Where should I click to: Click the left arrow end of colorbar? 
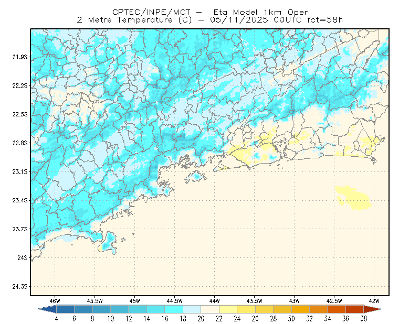click(47, 309)
